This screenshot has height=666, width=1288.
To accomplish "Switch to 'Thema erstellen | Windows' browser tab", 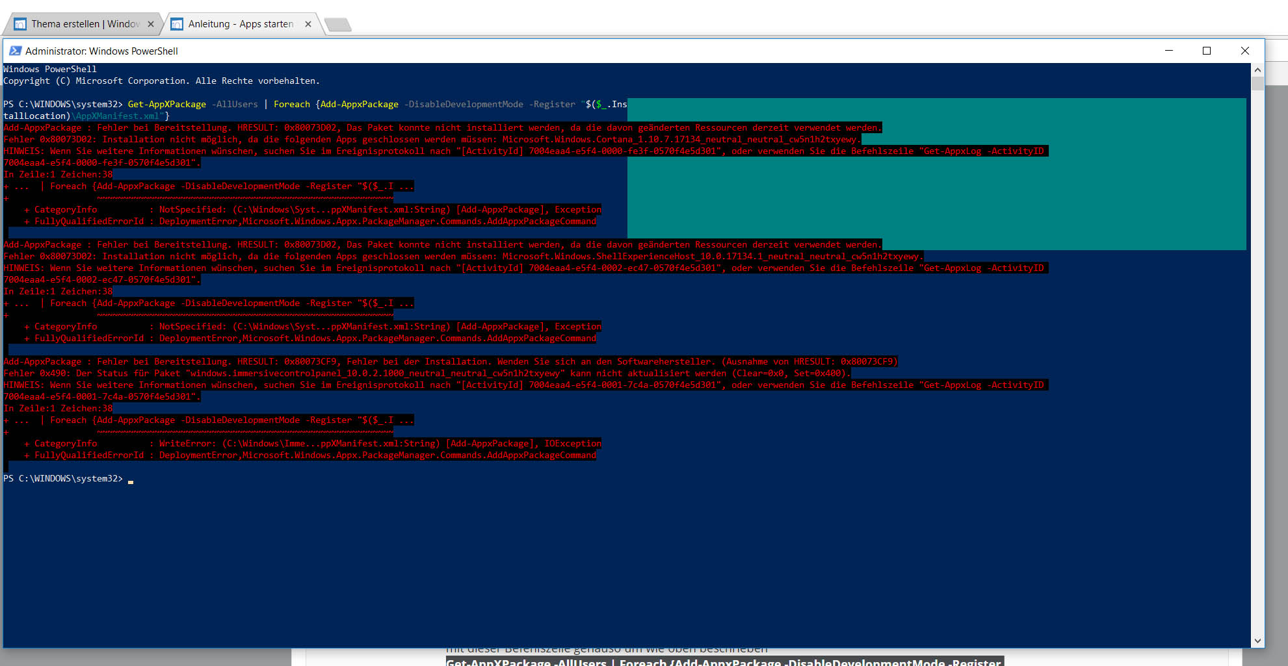I will point(81,24).
